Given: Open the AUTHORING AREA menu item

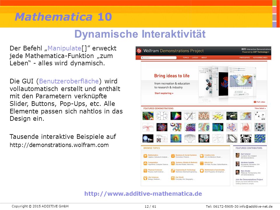Looking at the screenshot, I should (x=260, y=58).
